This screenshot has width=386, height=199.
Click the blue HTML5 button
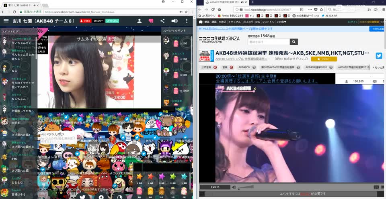click(x=377, y=29)
